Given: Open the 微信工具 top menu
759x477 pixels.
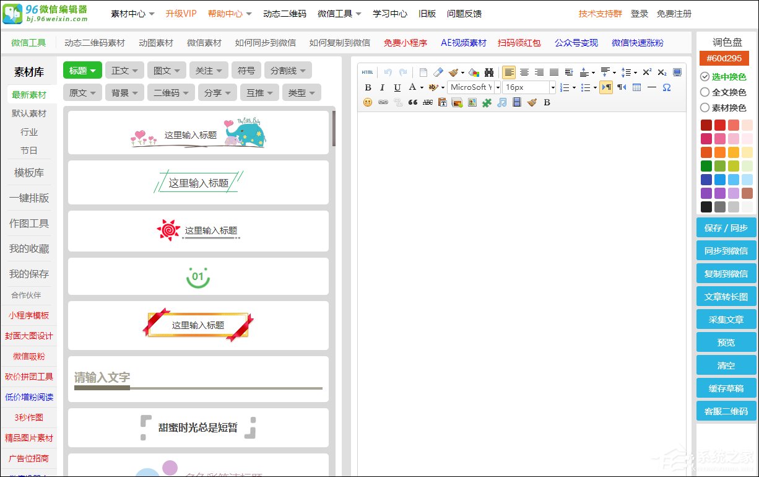Looking at the screenshot, I should point(339,14).
